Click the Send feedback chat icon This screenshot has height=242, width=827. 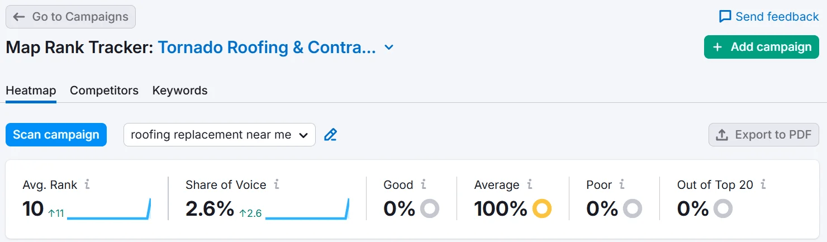(x=725, y=17)
